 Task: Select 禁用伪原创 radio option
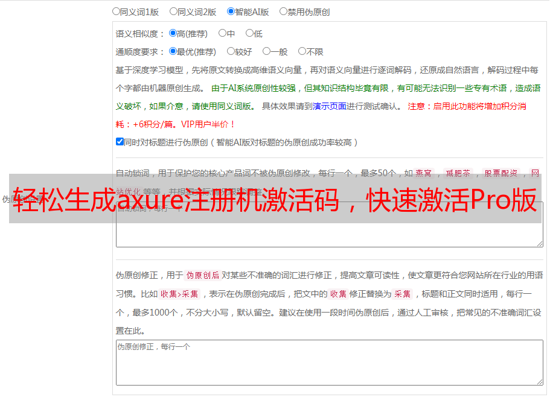point(283,11)
